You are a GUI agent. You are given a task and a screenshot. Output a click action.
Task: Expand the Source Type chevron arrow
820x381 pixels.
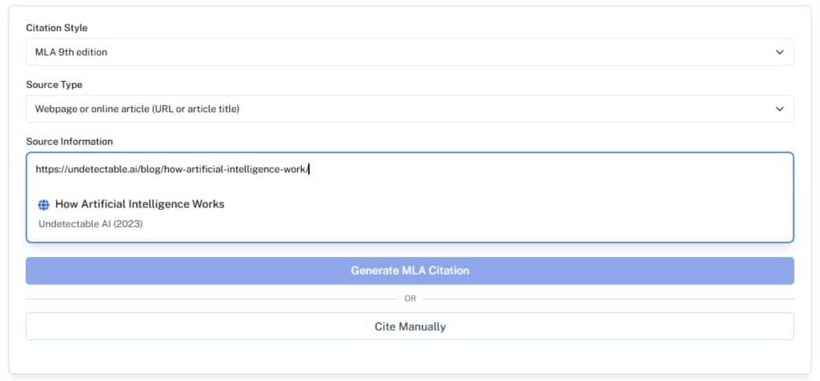coord(780,109)
